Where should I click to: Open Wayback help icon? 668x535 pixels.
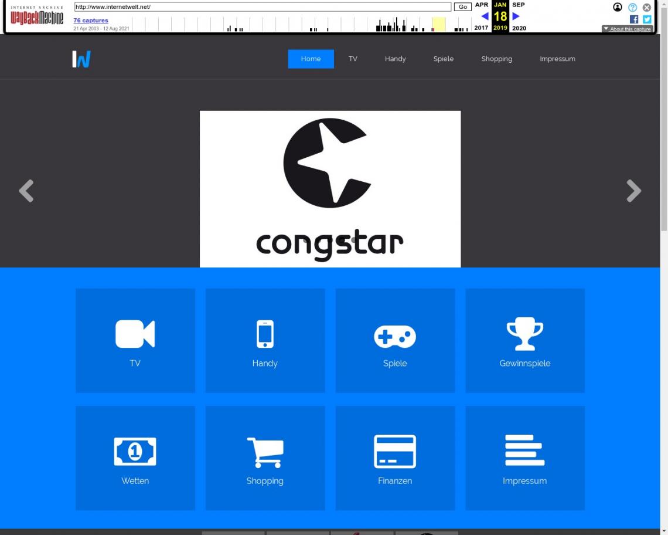click(x=632, y=7)
